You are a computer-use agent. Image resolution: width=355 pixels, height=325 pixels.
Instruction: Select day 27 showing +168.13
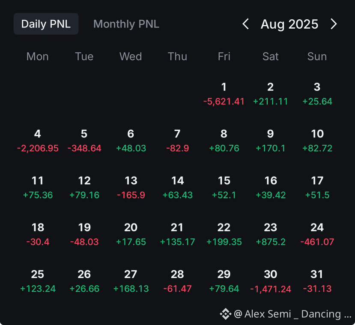(131, 281)
